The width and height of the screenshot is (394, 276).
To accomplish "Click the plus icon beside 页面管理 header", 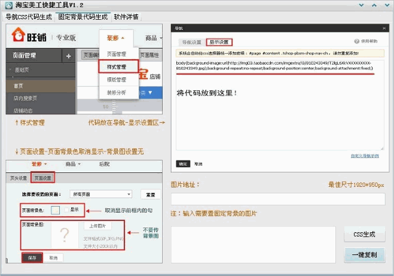I will (68, 56).
